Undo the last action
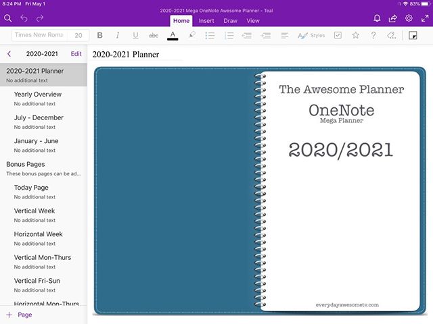Screen dimensions: 433x324 tap(24, 18)
